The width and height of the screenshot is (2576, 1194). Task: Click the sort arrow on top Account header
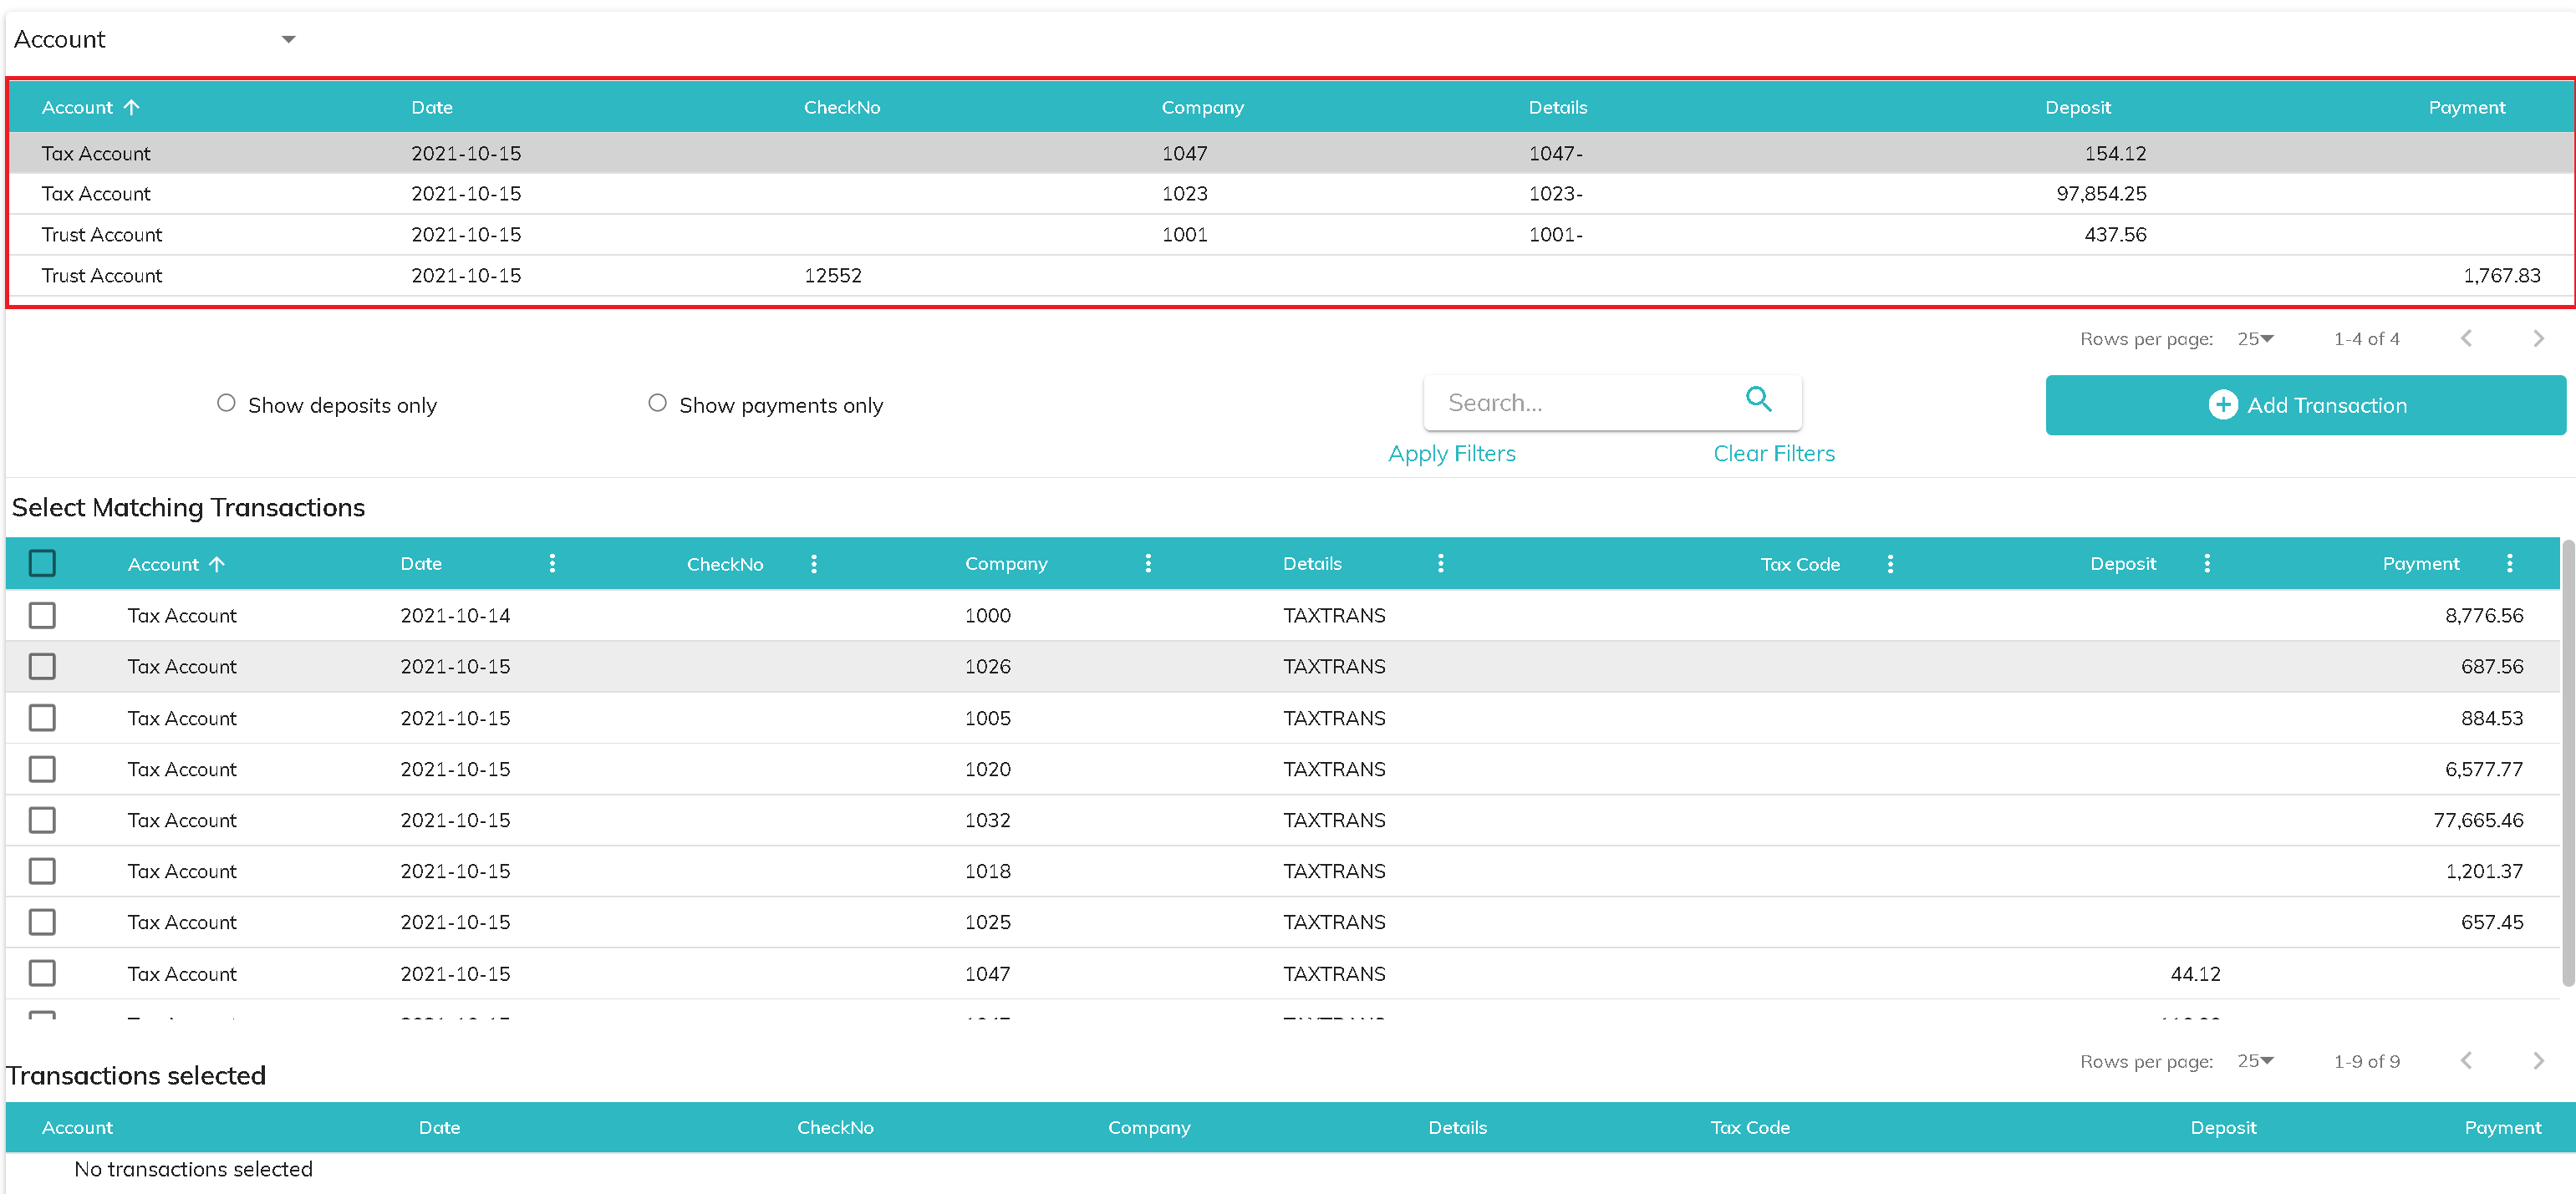coord(132,107)
